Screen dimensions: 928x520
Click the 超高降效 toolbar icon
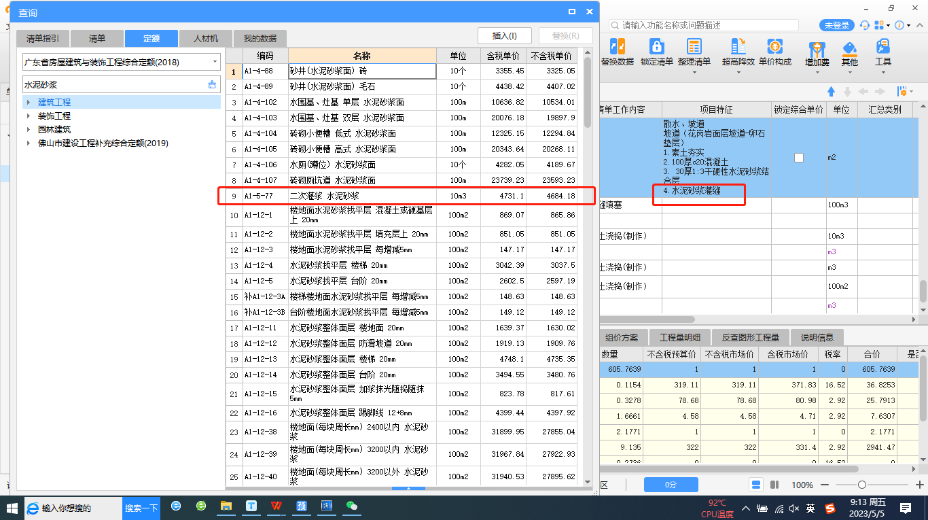coord(738,46)
